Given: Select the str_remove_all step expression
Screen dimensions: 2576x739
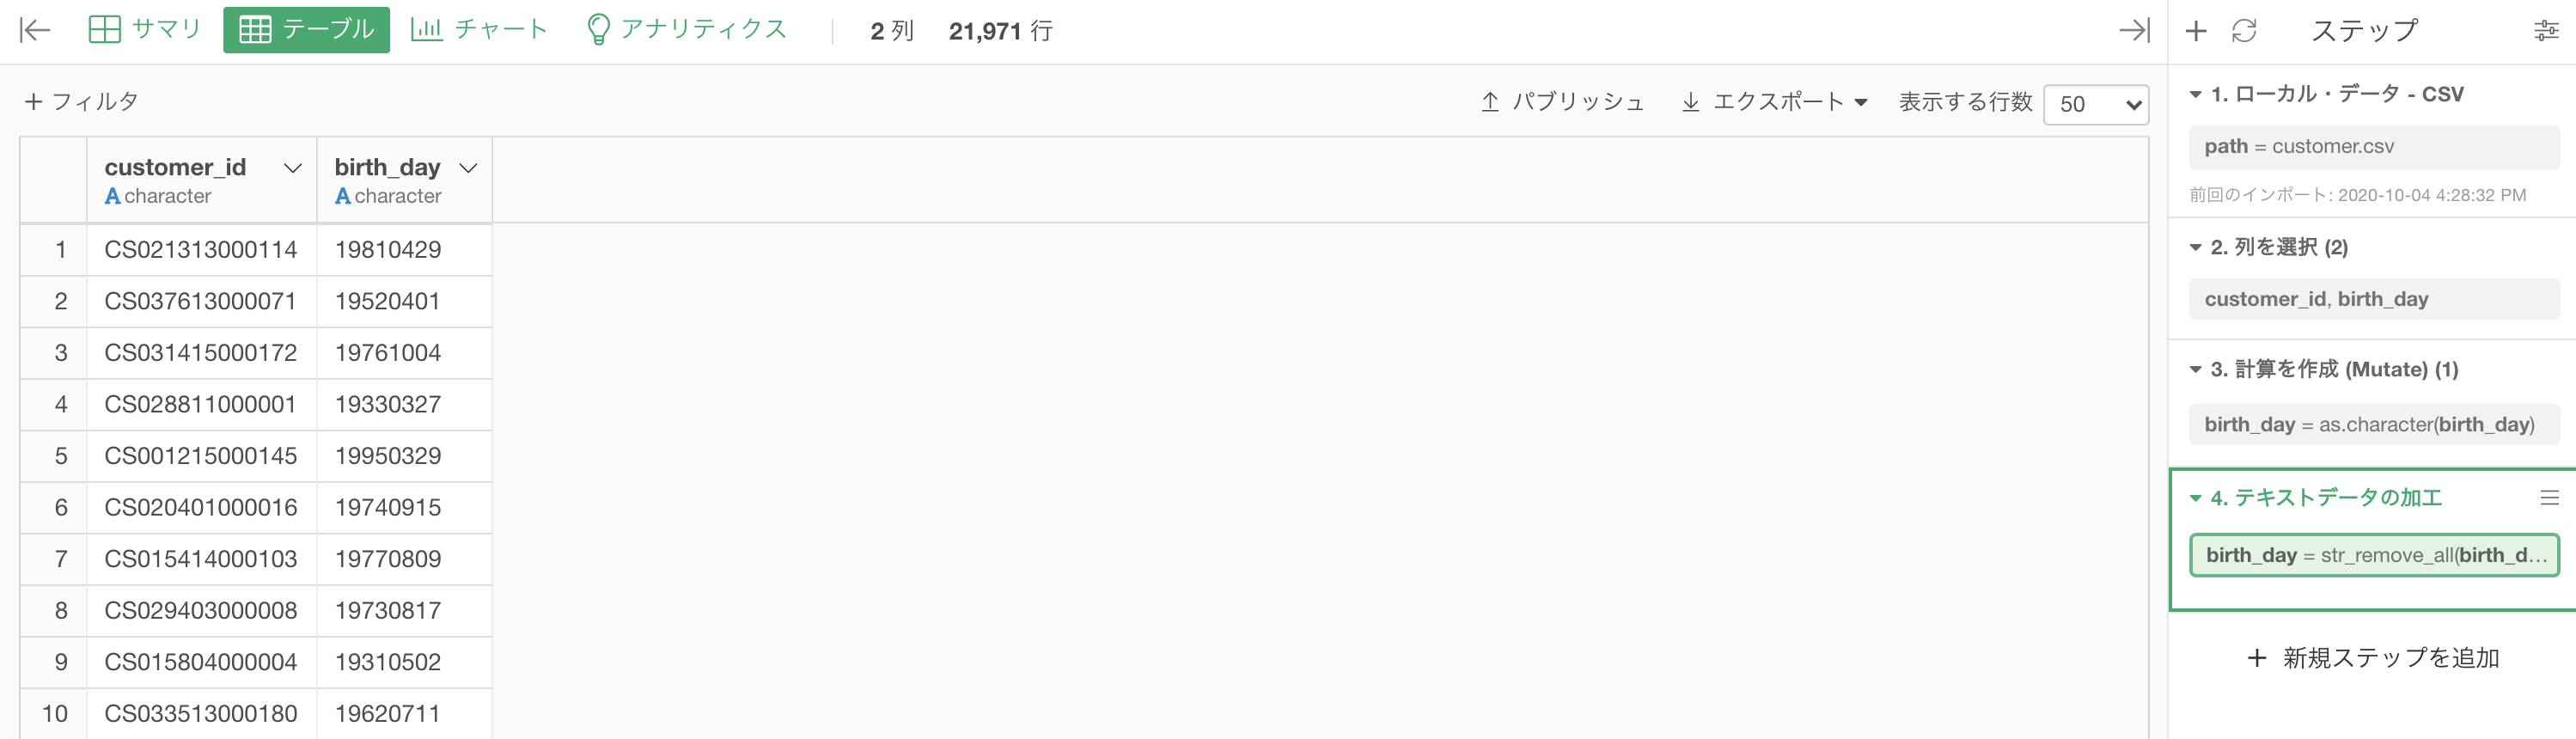Looking at the screenshot, I should 2374,556.
